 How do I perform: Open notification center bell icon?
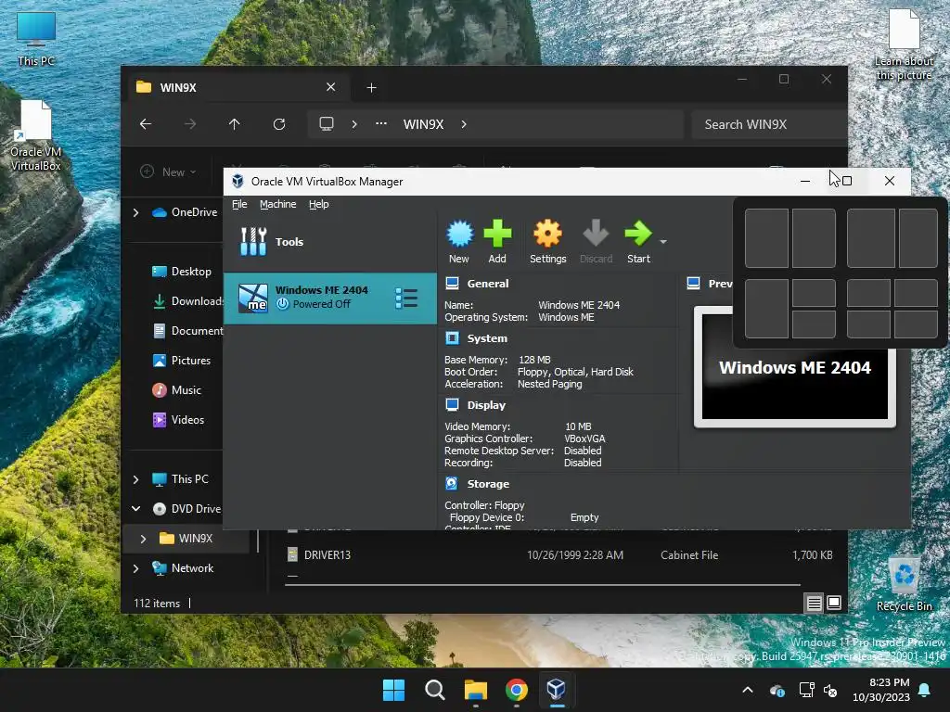point(925,690)
